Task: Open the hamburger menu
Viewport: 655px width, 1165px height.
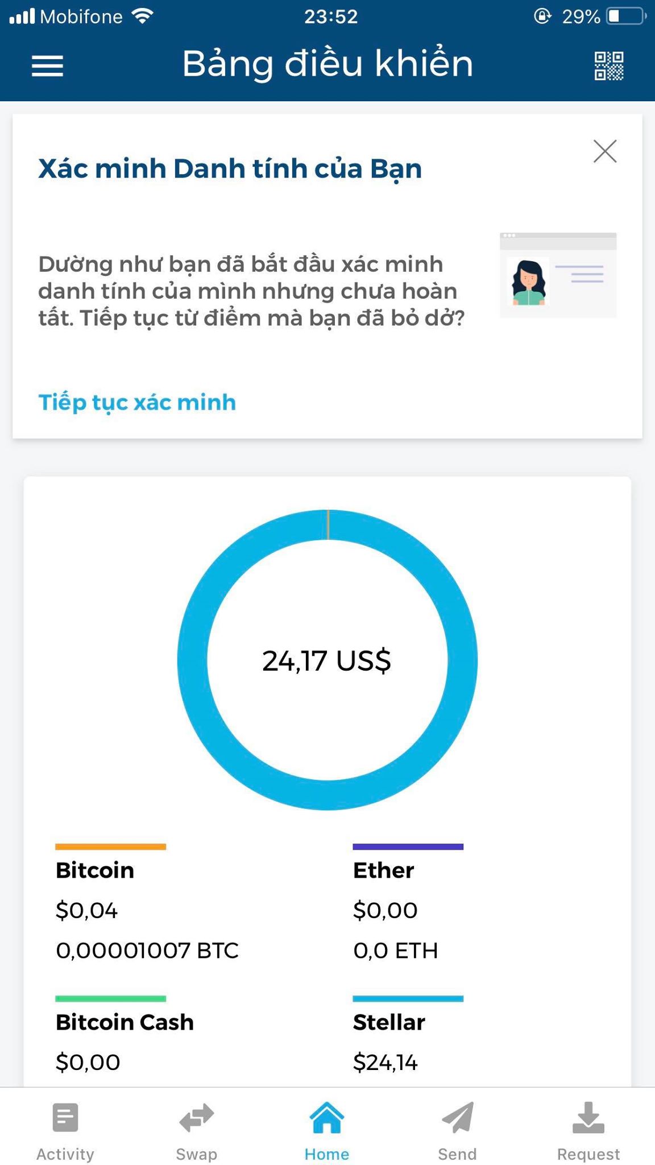Action: [x=47, y=66]
